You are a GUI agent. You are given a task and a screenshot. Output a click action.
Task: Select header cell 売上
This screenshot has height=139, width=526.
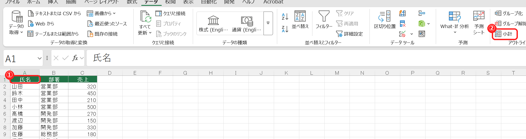[83, 79]
